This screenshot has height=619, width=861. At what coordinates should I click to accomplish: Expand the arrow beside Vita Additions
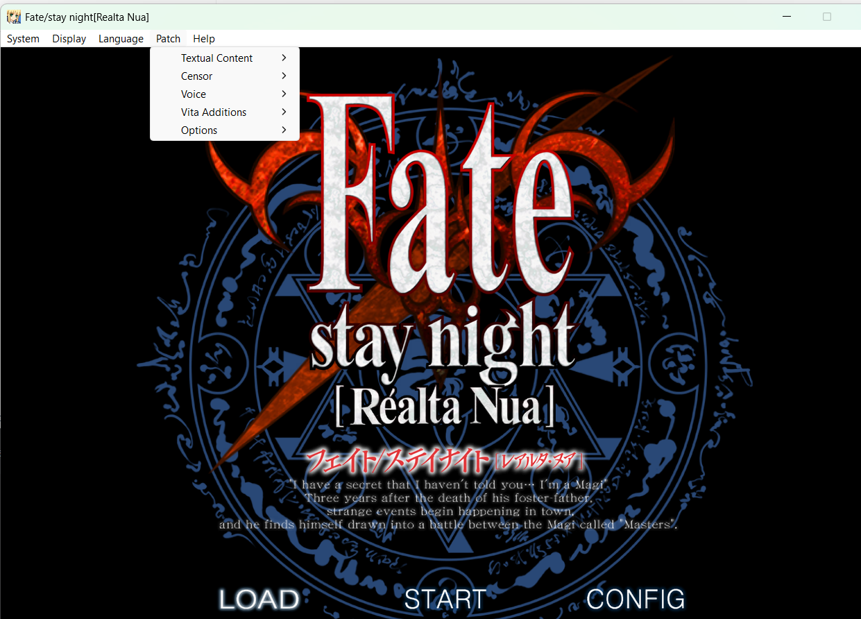point(284,112)
